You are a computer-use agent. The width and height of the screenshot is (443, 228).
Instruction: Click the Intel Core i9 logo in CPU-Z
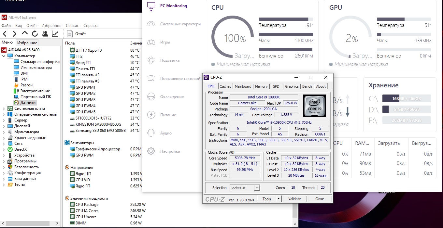pyautogui.click(x=314, y=106)
